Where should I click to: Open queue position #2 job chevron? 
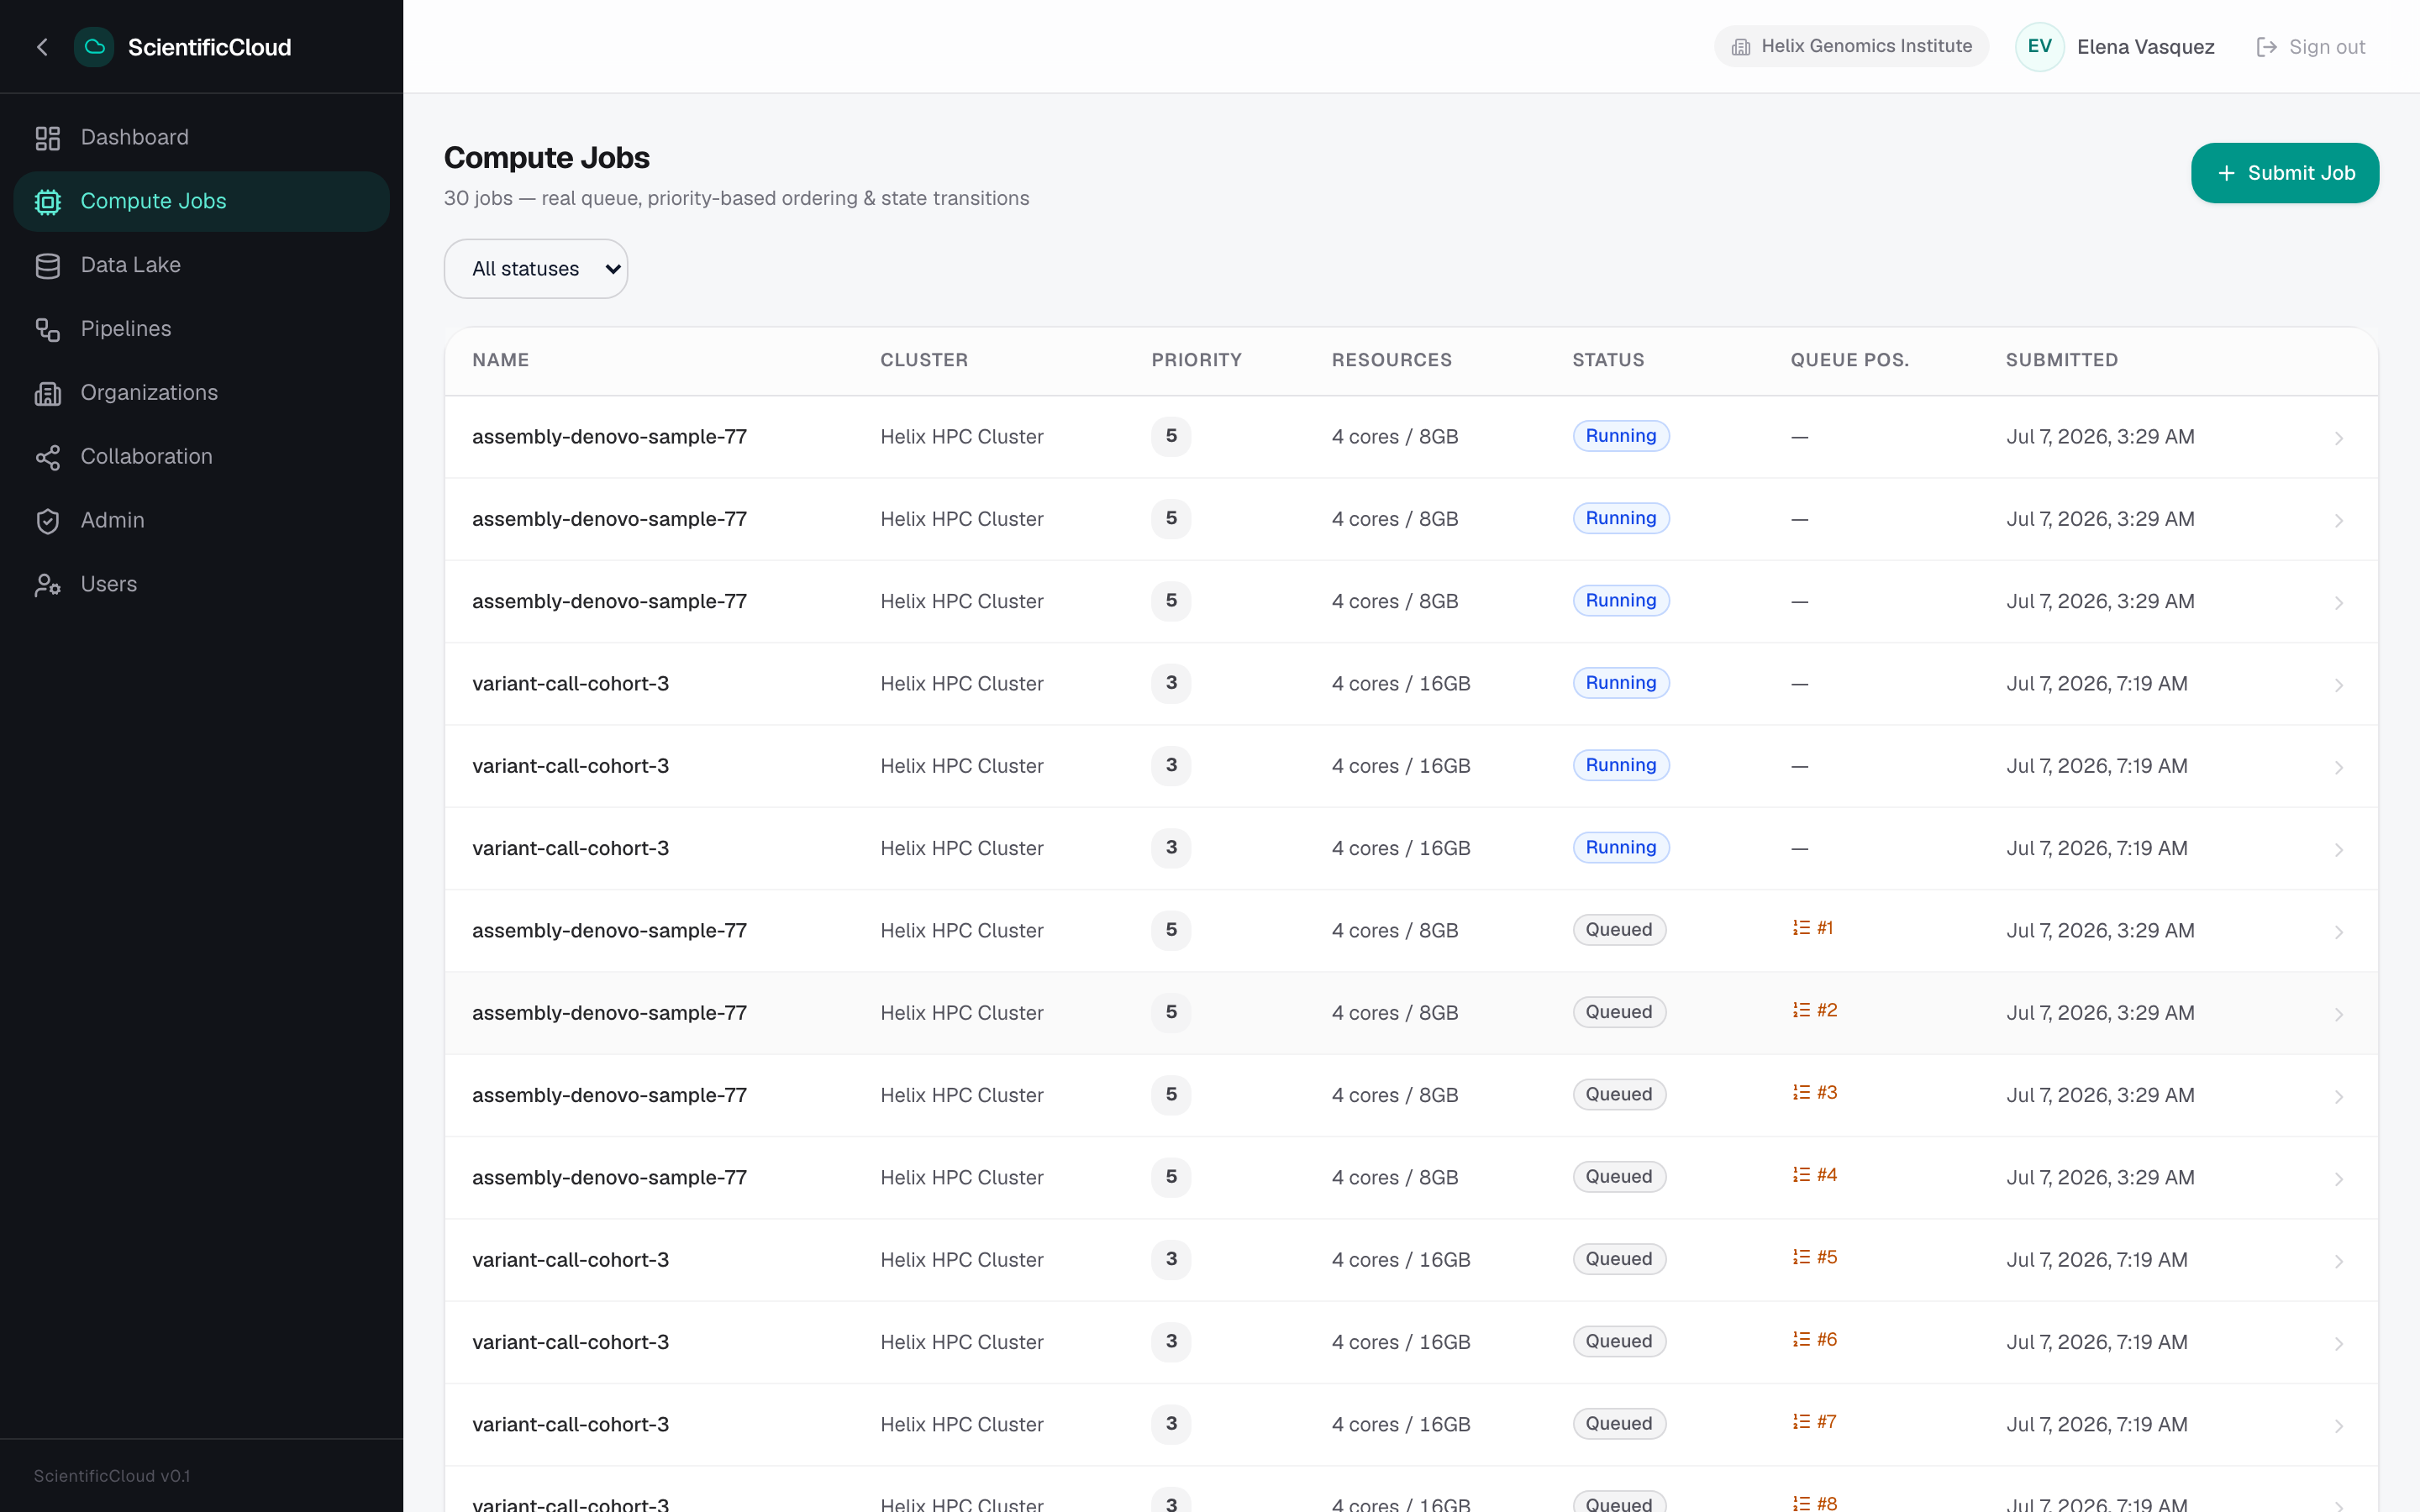tap(2338, 1014)
